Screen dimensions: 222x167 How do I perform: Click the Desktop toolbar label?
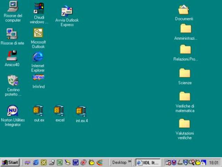[x=119, y=162]
